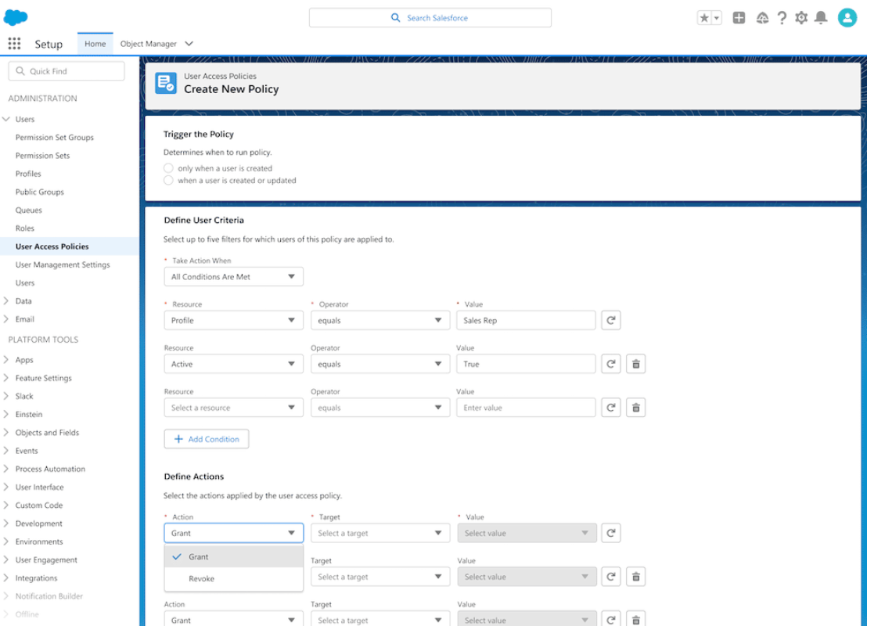Choose Grant from the action list
Viewport: 892px width, 626px height.
[234, 556]
